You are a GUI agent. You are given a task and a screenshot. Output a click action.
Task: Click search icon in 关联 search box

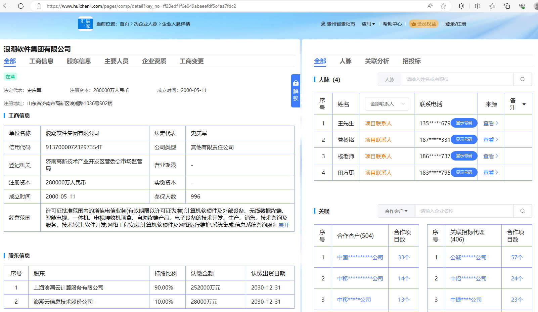[x=523, y=211]
